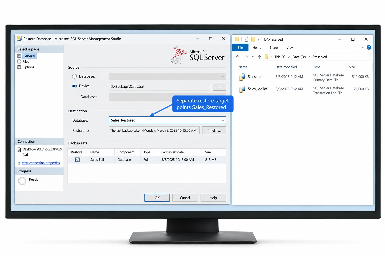This screenshot has height=256, width=385.
Task: Click the Data (D:) breadcrumb
Action: pos(299,57)
